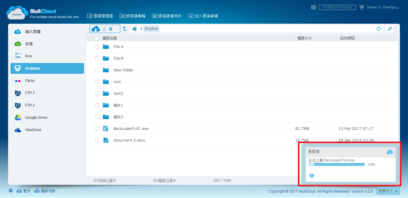Click the MultCloud cloud logo
This screenshot has height=198, width=408.
click(x=17, y=12)
